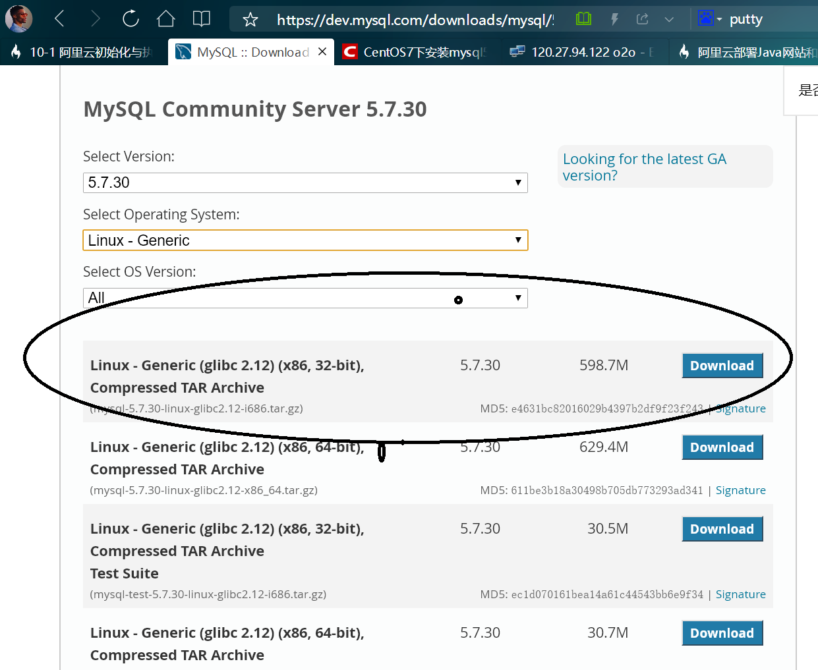
Task: Open Select Operating System dropdown
Action: click(305, 240)
